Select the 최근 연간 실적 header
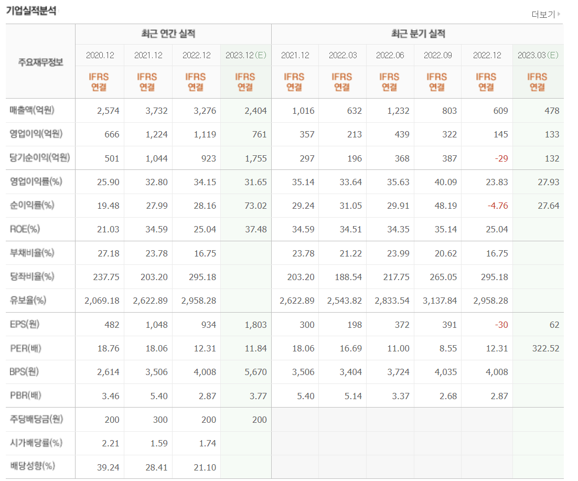The image size is (578, 481). [x=168, y=34]
